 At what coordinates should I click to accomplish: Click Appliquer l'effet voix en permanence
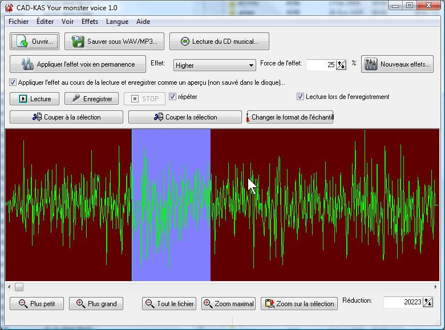(78, 64)
